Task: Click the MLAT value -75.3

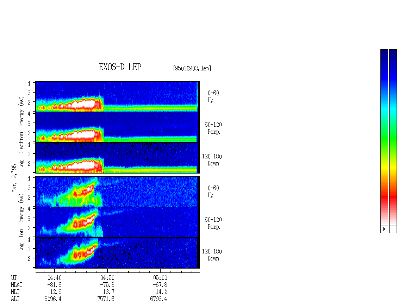Action: (x=107, y=285)
